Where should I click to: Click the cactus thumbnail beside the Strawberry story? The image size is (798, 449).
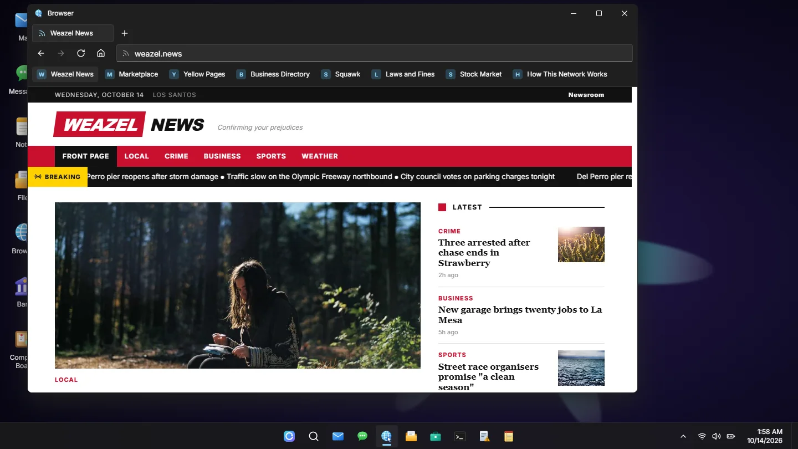coord(581,244)
